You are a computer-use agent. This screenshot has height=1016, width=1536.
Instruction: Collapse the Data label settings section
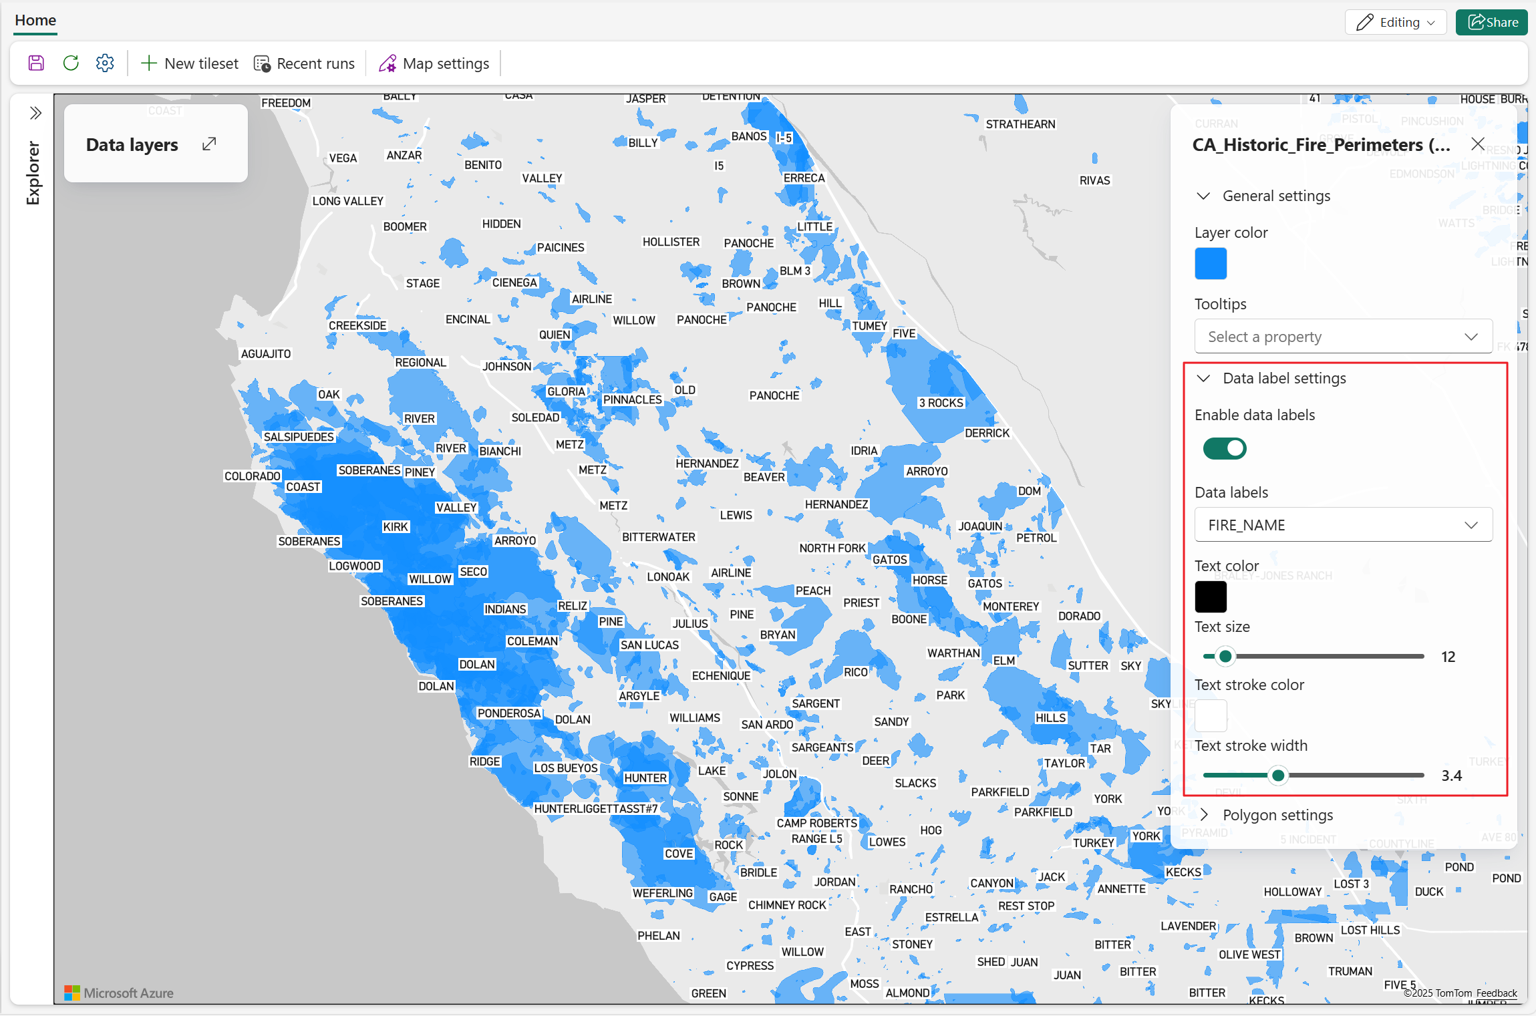tap(1203, 379)
